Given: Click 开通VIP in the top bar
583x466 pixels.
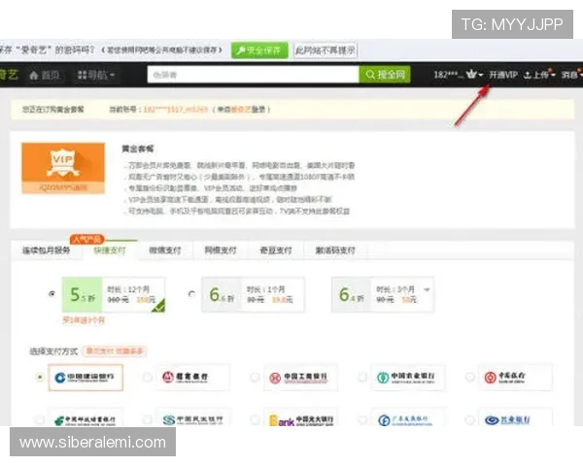Looking at the screenshot, I should coord(502,75).
